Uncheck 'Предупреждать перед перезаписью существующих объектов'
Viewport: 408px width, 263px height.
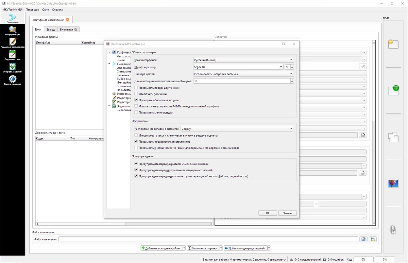point(136,176)
